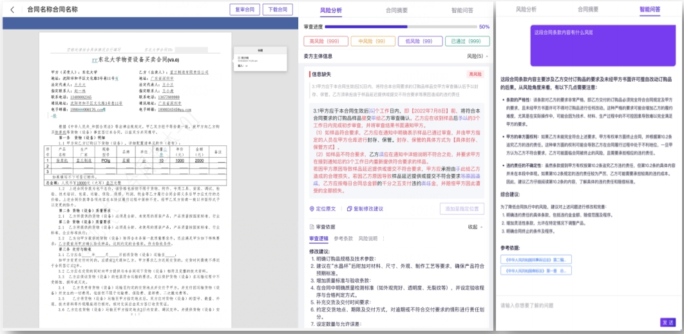Switch to 风险分析 tab in the chat panel
The height and width of the screenshot is (334, 684).
pos(526,9)
